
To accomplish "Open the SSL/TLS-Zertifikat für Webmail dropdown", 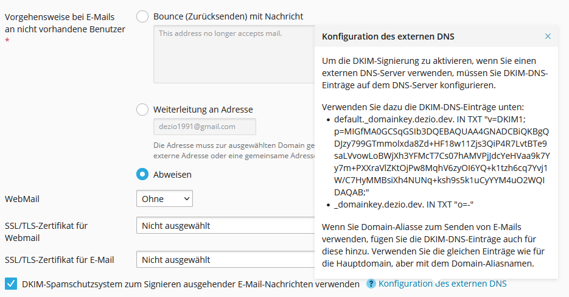I will (x=225, y=225).
